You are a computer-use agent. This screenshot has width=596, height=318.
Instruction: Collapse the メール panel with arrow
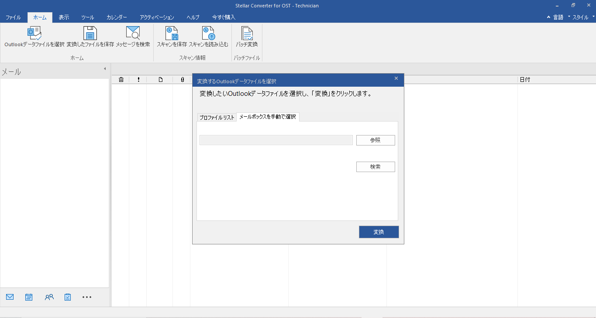coord(105,69)
